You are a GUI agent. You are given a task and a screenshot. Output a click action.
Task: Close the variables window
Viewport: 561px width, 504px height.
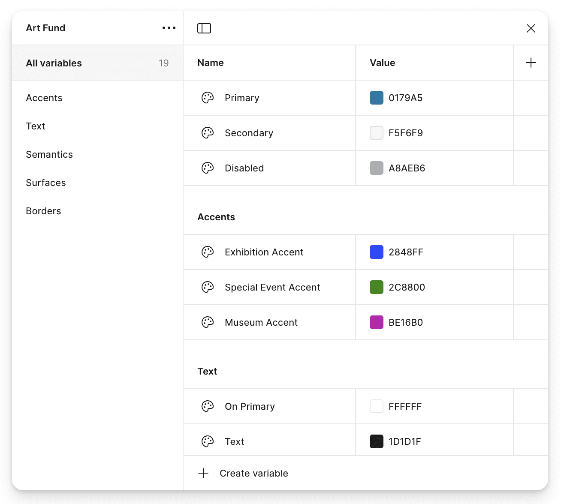(531, 28)
